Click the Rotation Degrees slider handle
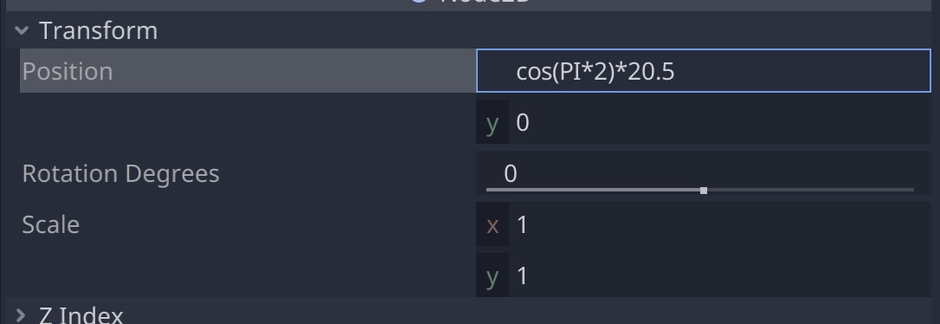 point(703,191)
